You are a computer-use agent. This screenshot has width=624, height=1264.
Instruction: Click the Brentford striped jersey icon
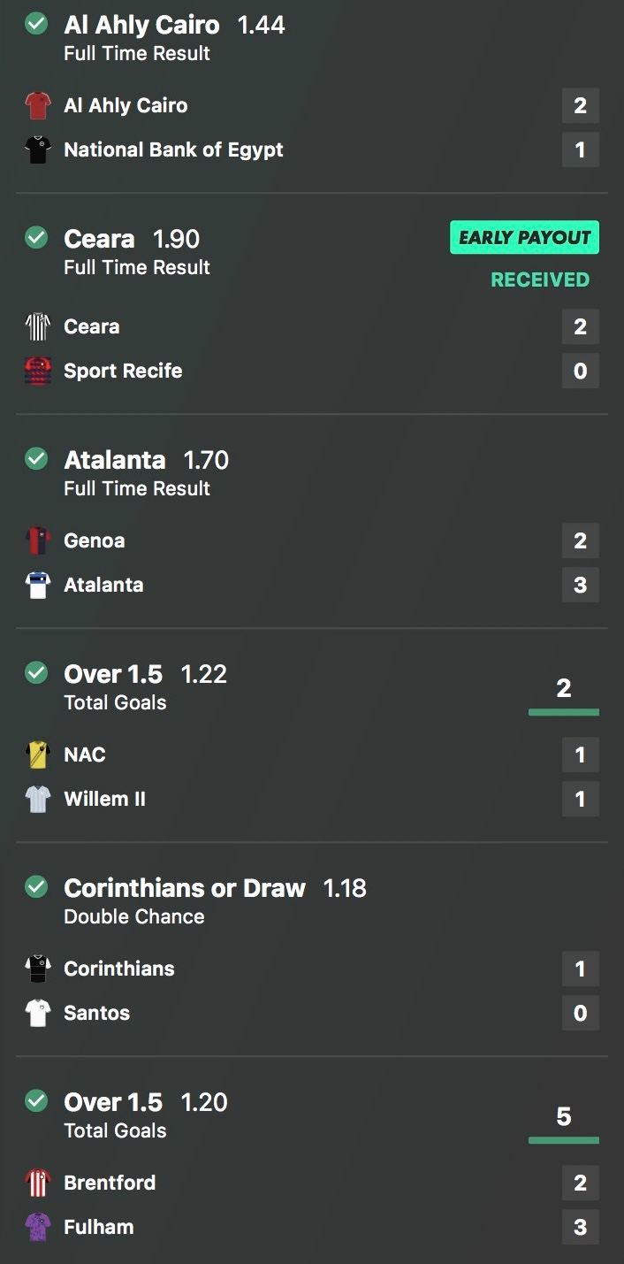tap(38, 1183)
